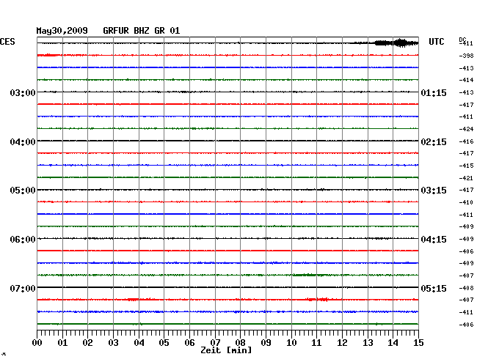Click minute tick label 11
Image resolution: width=477 pixels, height=362 pixels.
click(317, 343)
